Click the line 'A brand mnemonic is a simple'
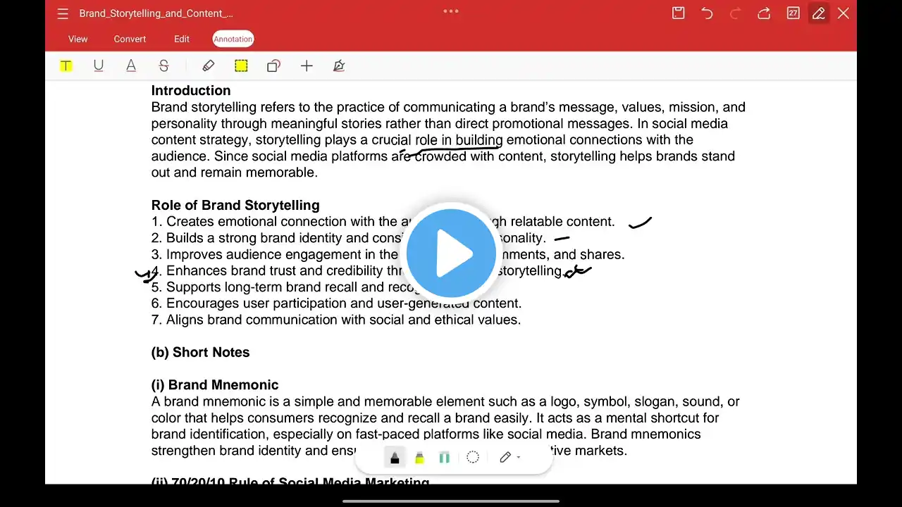The width and height of the screenshot is (902, 507). 445,401
